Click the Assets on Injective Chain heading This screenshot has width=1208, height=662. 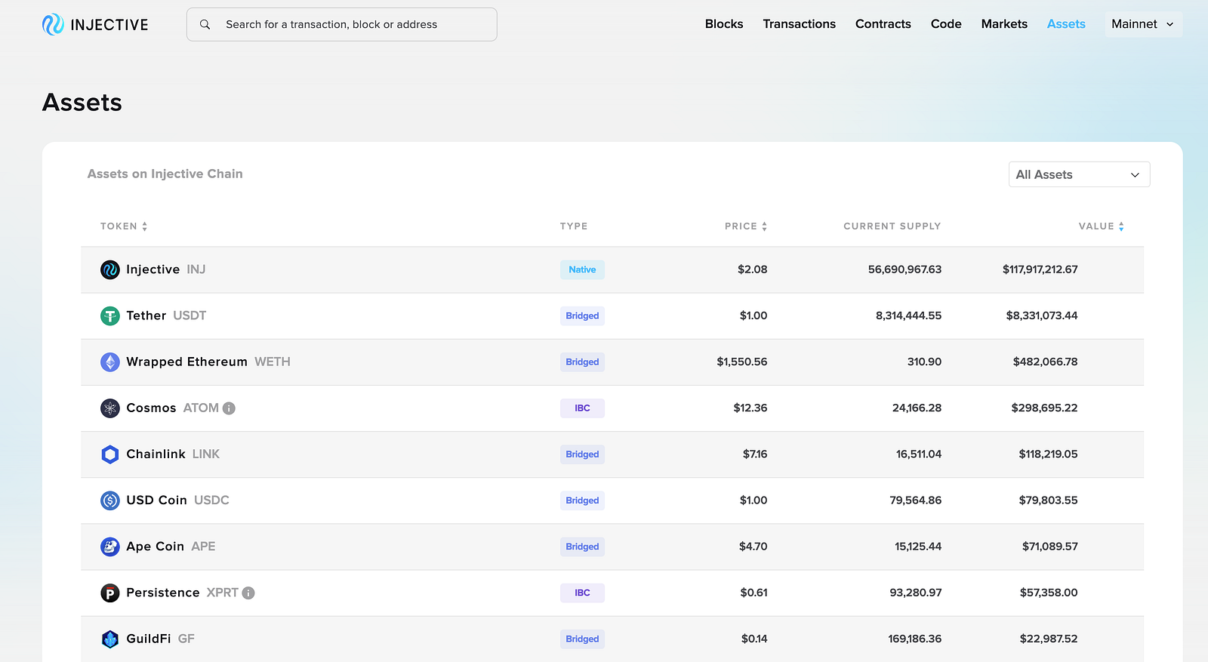pyautogui.click(x=165, y=174)
